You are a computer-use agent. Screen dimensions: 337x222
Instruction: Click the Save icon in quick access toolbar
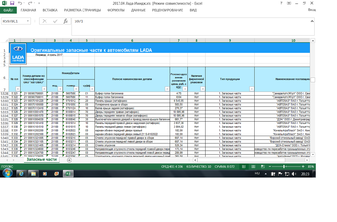[x=12, y=3]
